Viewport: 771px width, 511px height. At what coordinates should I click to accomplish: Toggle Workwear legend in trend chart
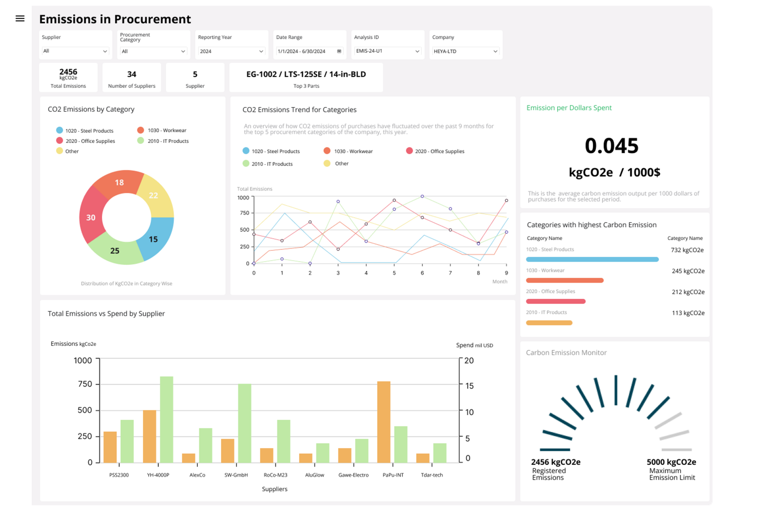click(353, 151)
